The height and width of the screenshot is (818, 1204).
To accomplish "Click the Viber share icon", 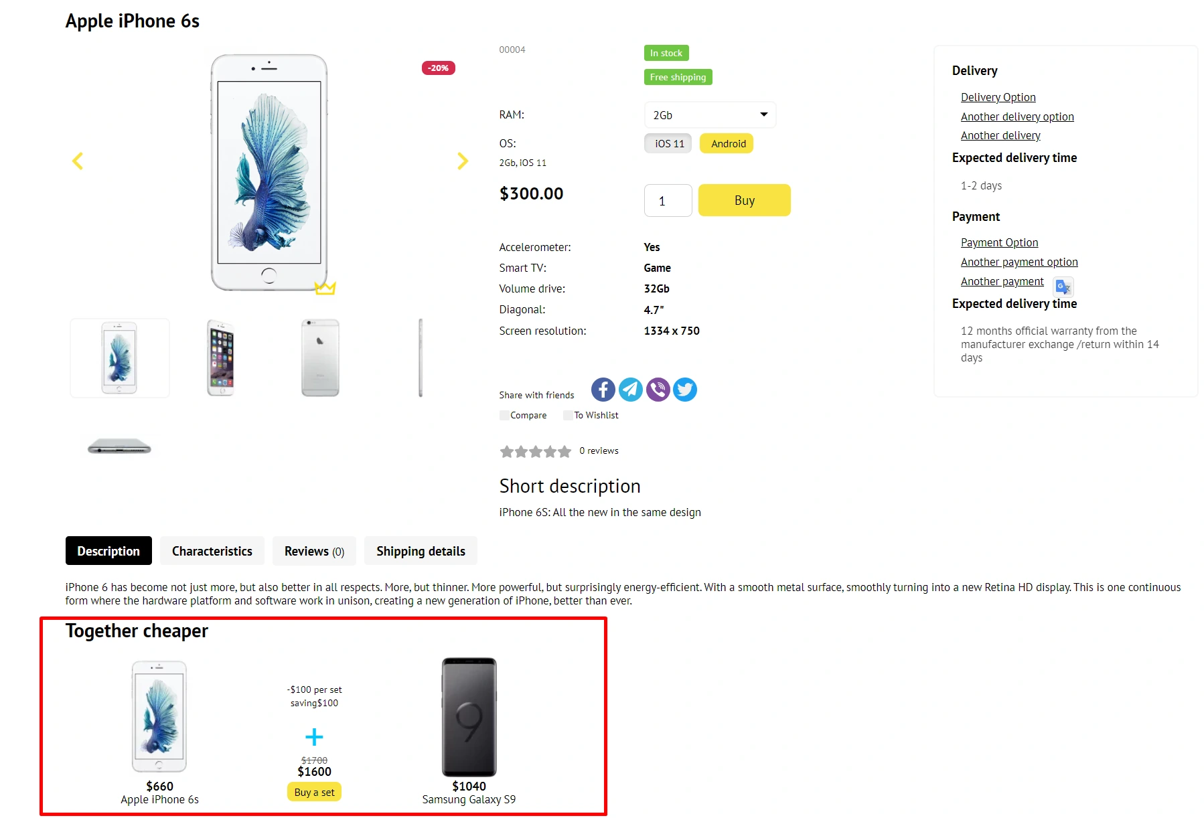I will coord(658,390).
